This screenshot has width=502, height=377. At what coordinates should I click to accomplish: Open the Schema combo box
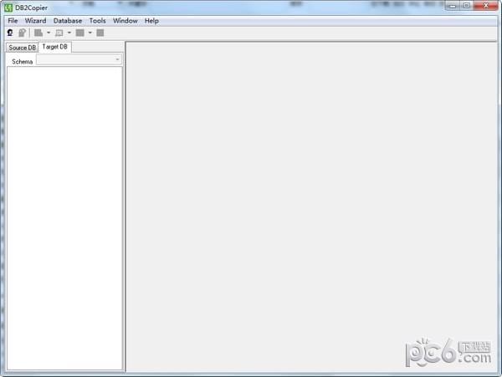pos(79,59)
